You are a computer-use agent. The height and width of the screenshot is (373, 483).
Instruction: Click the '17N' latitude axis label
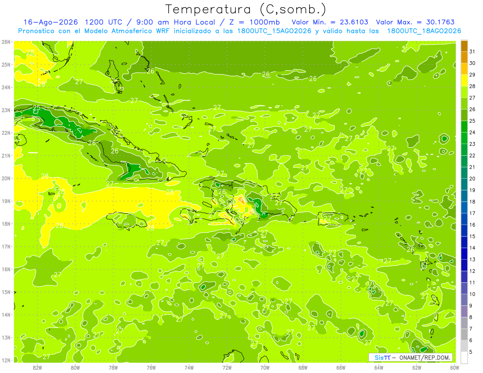[x=6, y=247]
